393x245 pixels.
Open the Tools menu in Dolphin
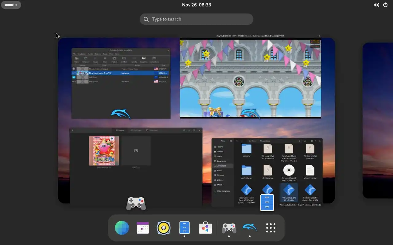point(105,54)
